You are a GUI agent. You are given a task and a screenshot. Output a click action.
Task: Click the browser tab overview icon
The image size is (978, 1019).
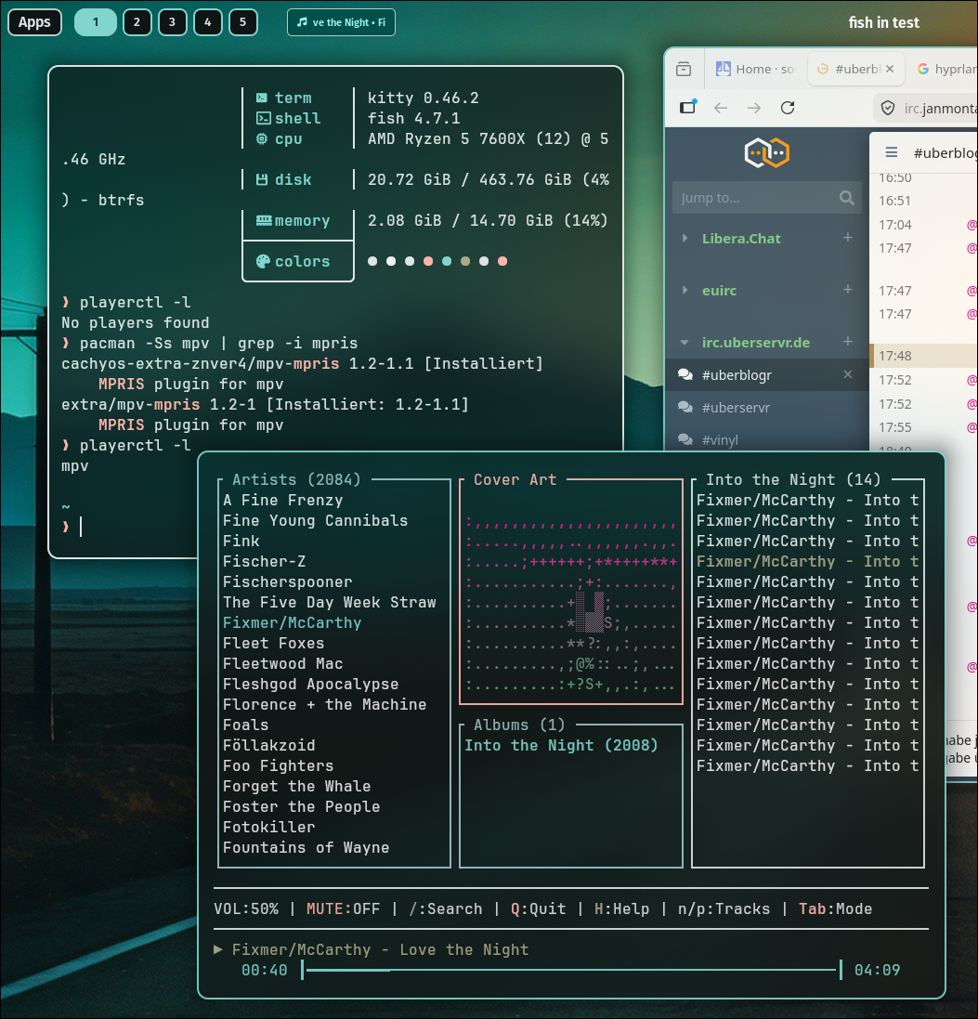tap(684, 69)
